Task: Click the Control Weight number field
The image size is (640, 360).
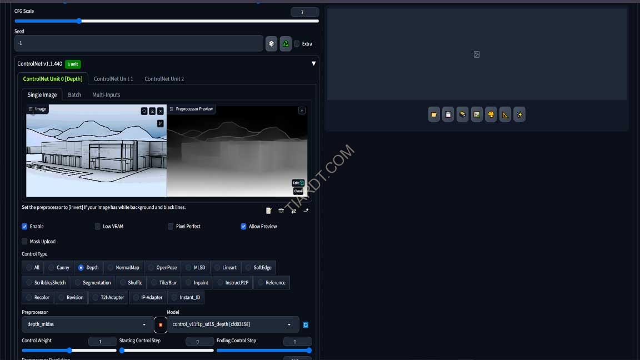Action: 102,341
